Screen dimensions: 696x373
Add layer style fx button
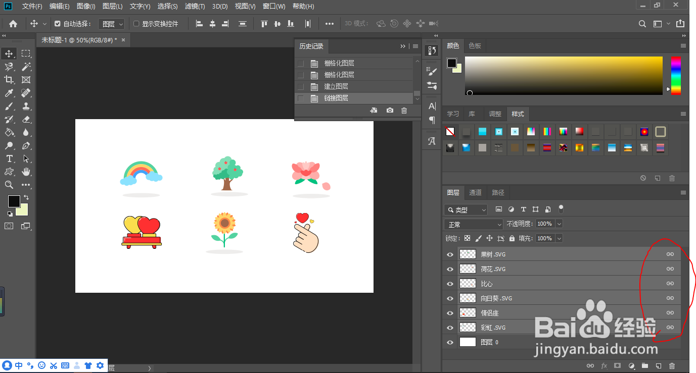pyautogui.click(x=604, y=365)
